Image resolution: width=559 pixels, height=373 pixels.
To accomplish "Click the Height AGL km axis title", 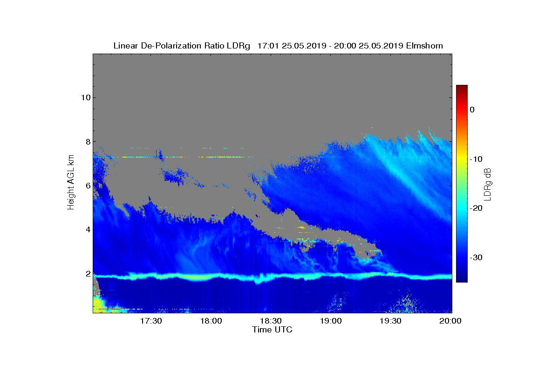I will point(71,183).
